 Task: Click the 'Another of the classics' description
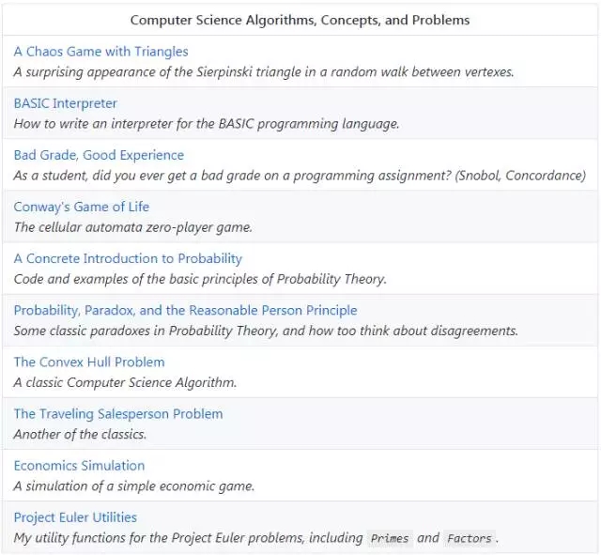pos(80,434)
